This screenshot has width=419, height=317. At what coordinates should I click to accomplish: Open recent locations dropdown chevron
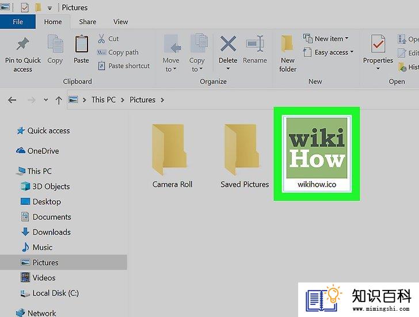point(45,100)
